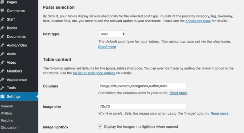Image resolution: width=244 pixels, height=133 pixels.
Task: Open the Members menu item
Action: (15, 71)
